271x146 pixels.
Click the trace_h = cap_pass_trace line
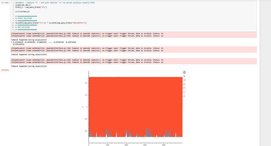tap(31, 7)
